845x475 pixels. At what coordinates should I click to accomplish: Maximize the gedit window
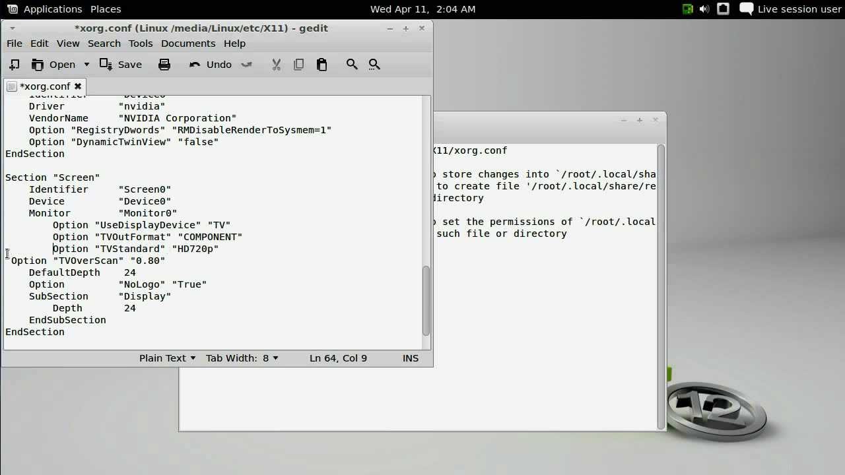[x=405, y=28]
